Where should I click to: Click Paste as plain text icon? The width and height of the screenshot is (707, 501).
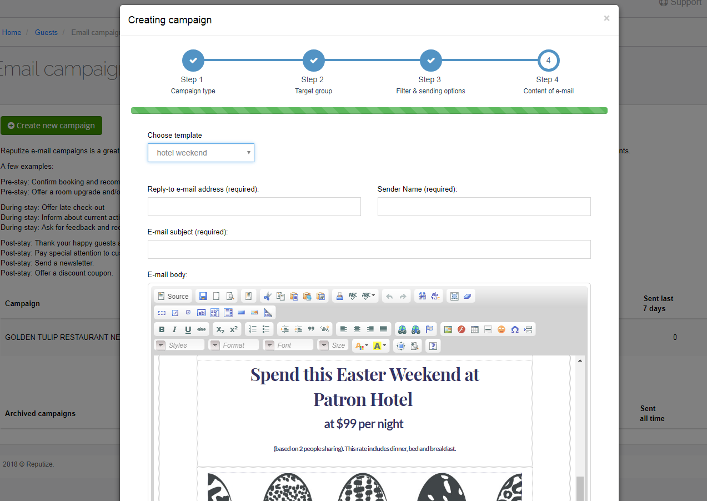tap(307, 296)
